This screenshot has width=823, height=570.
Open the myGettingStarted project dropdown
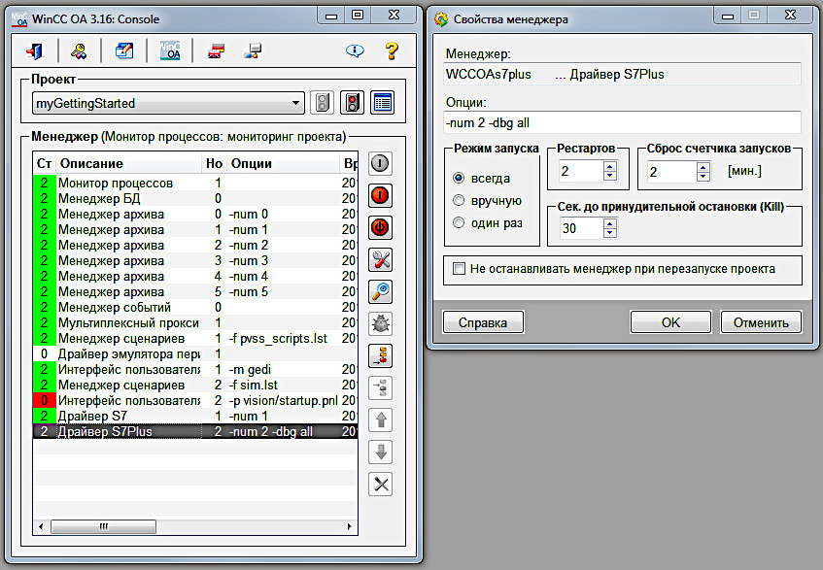click(168, 103)
